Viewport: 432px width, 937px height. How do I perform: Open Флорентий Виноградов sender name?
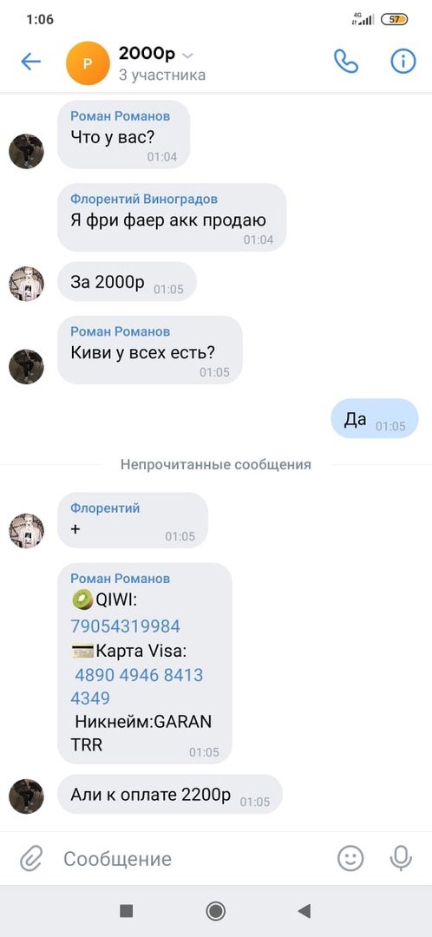coord(144,199)
